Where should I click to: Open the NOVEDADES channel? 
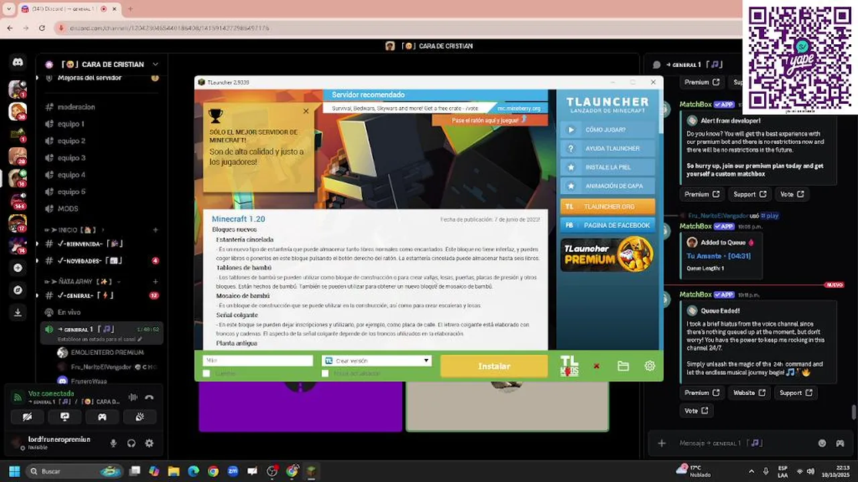pyautogui.click(x=79, y=260)
